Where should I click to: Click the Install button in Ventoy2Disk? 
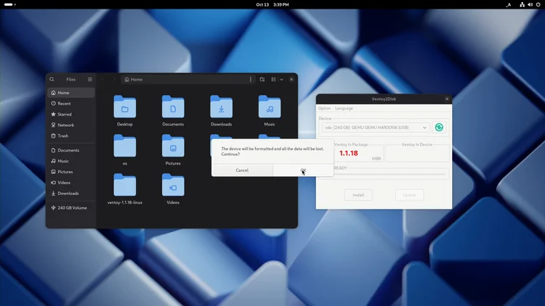(358, 195)
